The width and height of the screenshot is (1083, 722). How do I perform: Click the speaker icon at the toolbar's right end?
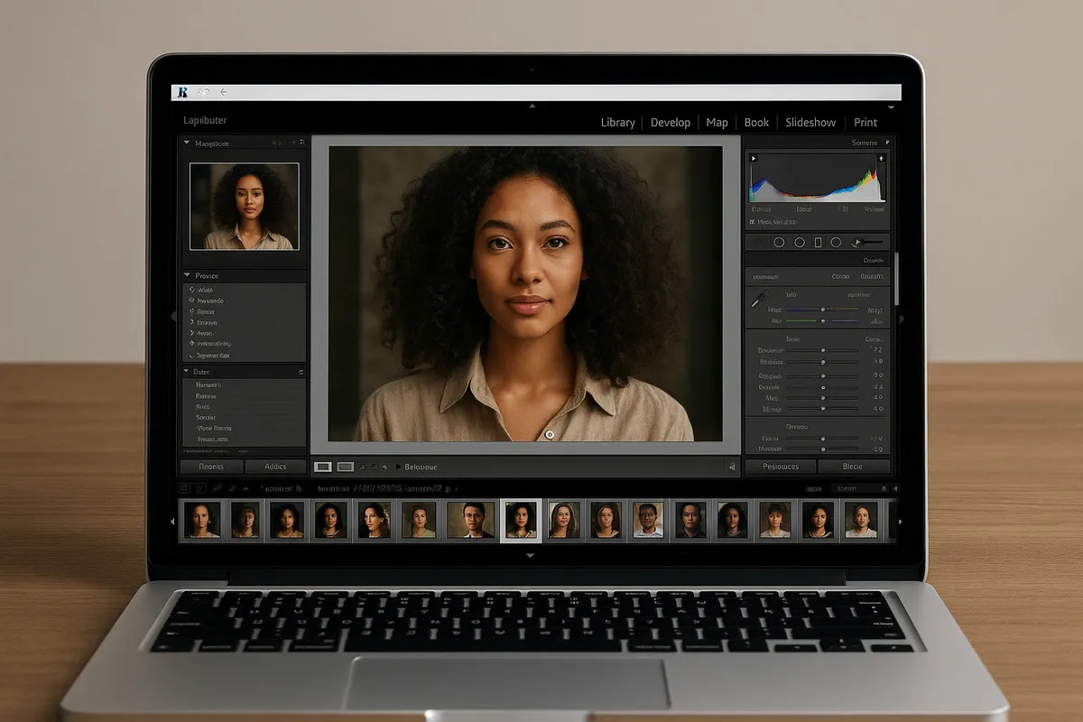732,467
